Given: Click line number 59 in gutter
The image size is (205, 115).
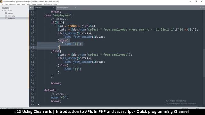Looking at the screenshot, I should (x=33, y=90).
